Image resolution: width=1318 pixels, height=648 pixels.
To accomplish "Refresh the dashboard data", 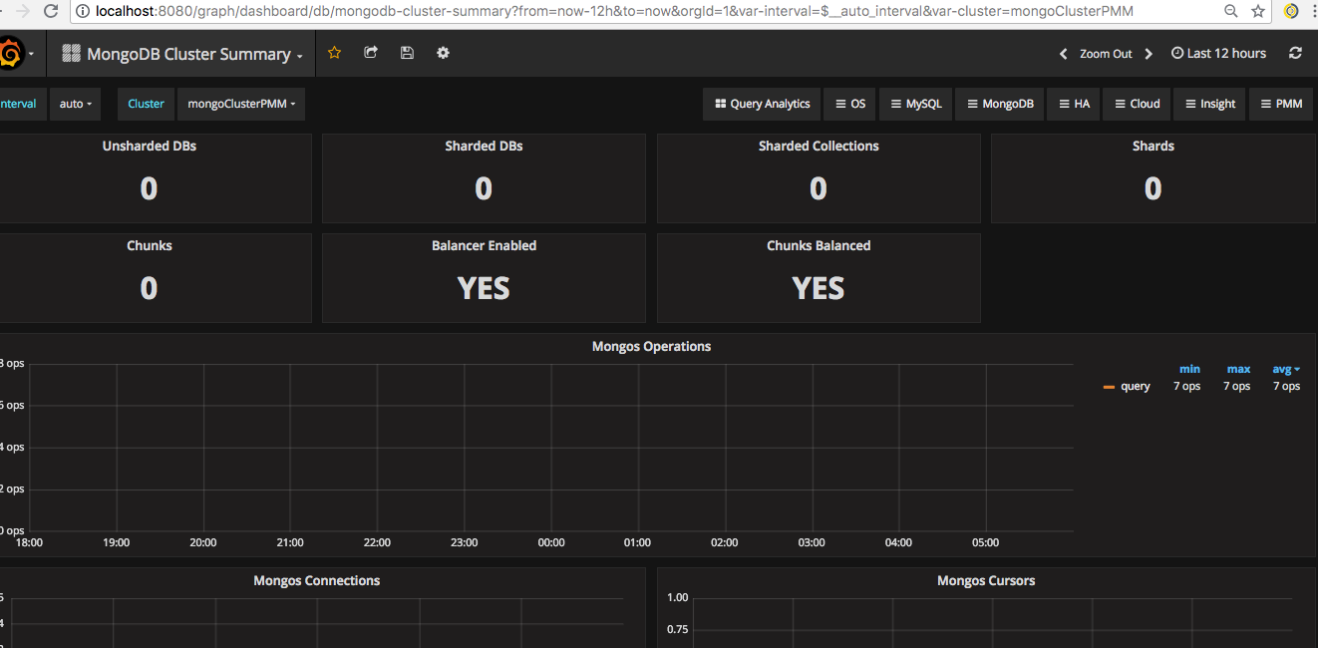I will pos(1295,53).
